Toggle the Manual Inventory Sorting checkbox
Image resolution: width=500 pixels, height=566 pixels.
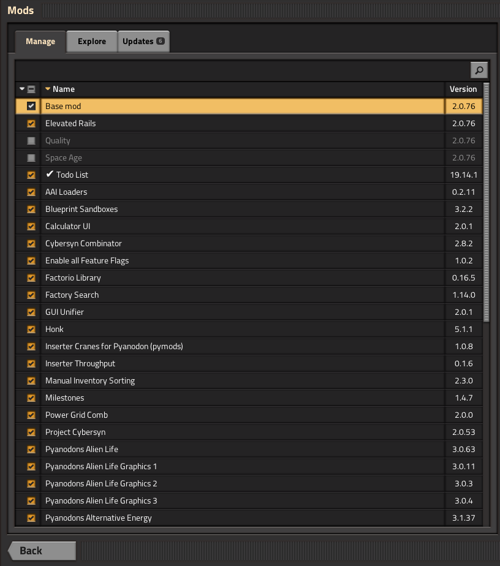(31, 380)
